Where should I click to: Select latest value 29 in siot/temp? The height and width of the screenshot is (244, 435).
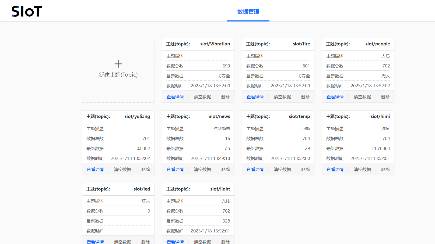(307, 148)
